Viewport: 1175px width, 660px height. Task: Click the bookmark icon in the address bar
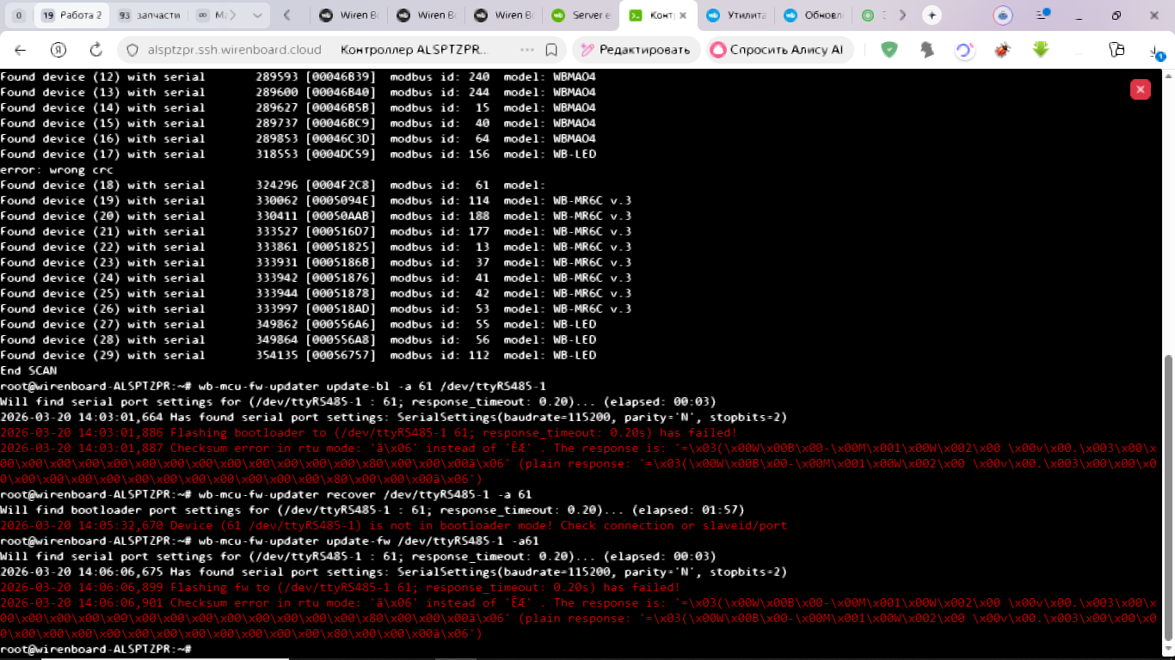[551, 50]
